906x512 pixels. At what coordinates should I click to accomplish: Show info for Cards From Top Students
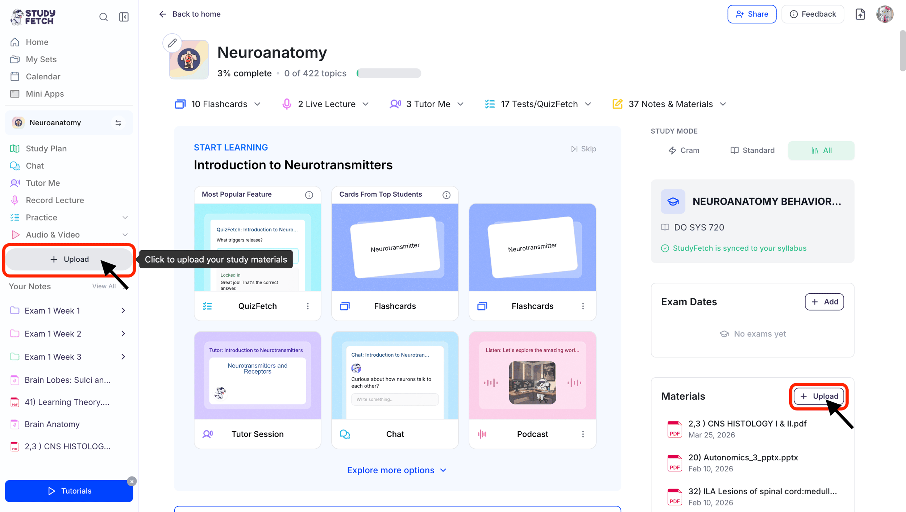tap(446, 195)
